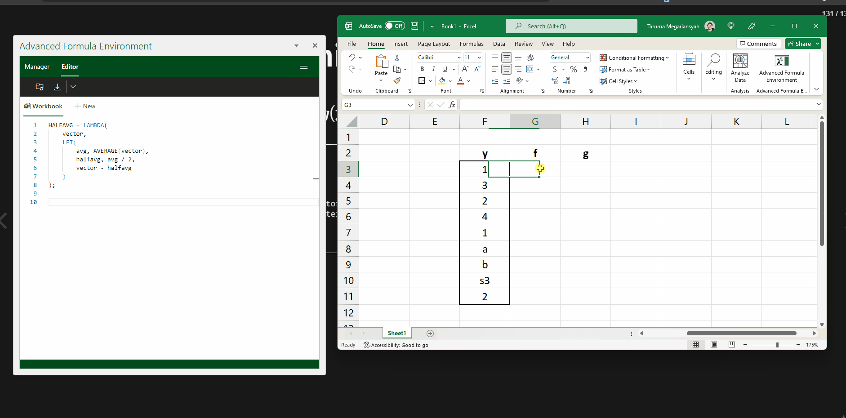
Task: Open the Formulas ribbon tab
Action: (471, 44)
